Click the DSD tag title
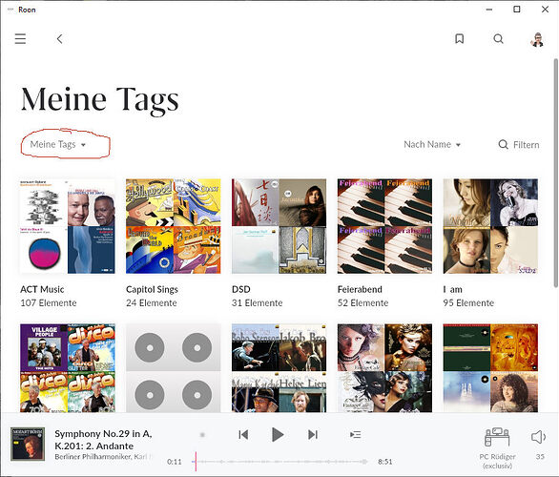The image size is (559, 477). (x=241, y=289)
